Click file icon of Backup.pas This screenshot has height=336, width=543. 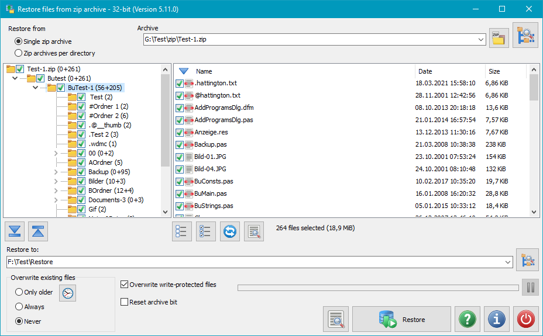[189, 144]
